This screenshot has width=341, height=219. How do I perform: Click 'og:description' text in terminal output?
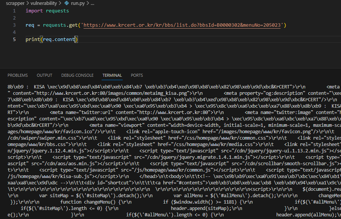[286, 93]
